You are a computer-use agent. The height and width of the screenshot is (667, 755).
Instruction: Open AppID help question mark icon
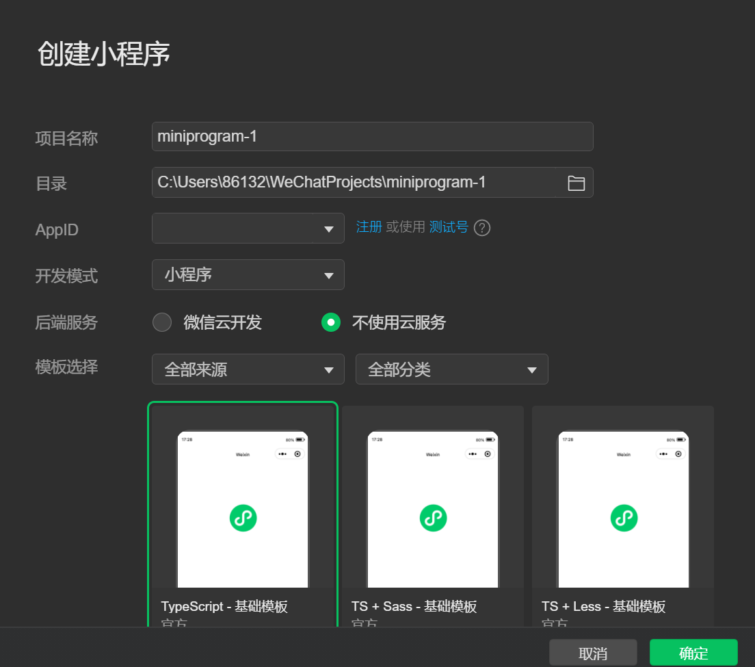(x=482, y=227)
